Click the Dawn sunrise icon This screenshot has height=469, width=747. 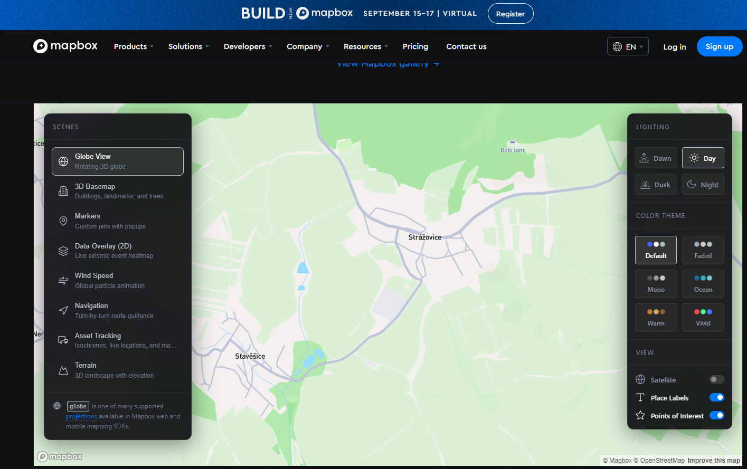(x=645, y=158)
